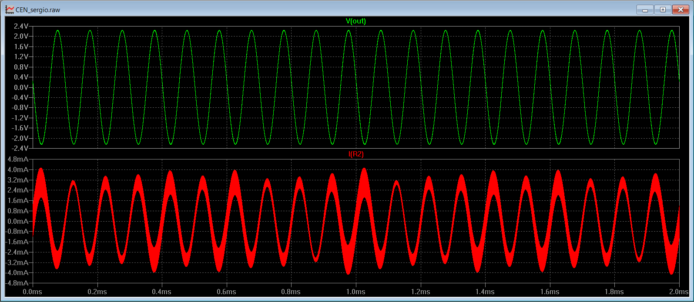Click the -1.6V label on the voltage axis

(20, 128)
